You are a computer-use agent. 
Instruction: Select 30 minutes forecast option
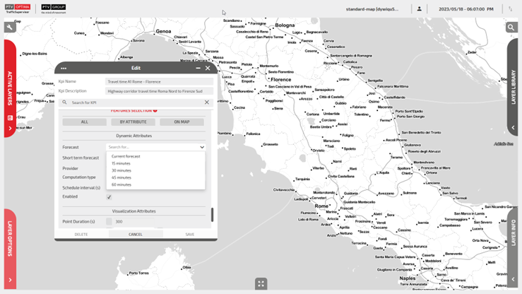[121, 170]
